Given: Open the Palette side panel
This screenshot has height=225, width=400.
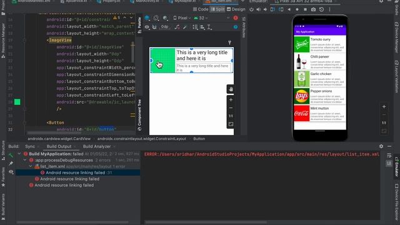Looking at the screenshot, I should 139,25.
